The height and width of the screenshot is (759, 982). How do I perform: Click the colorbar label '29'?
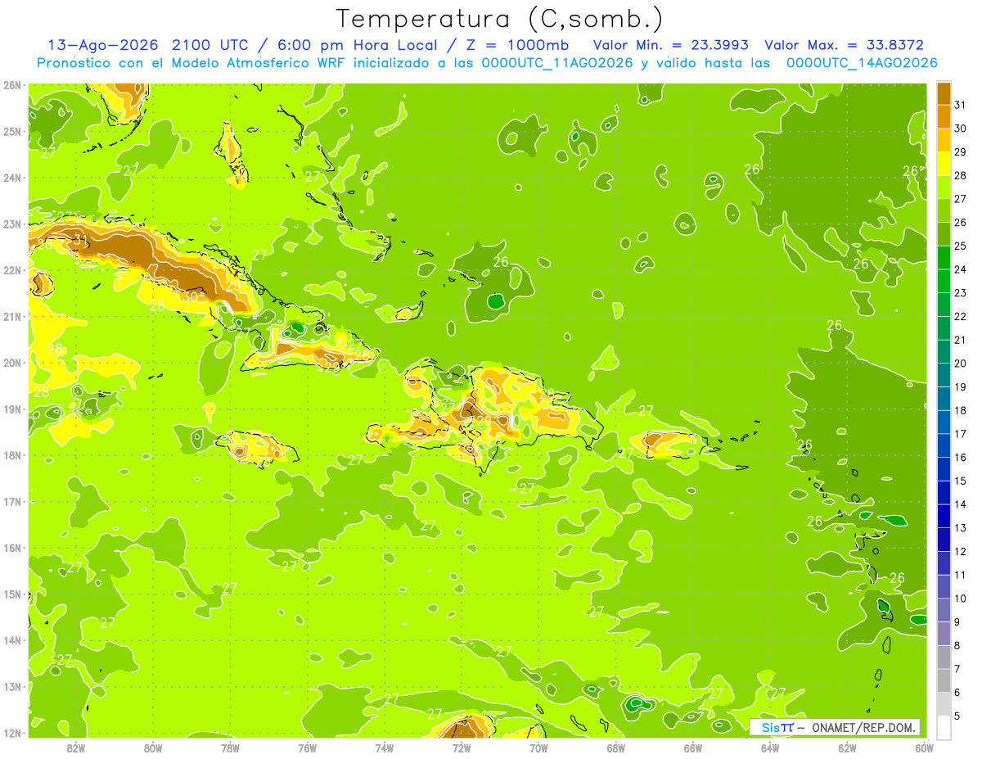(x=960, y=151)
